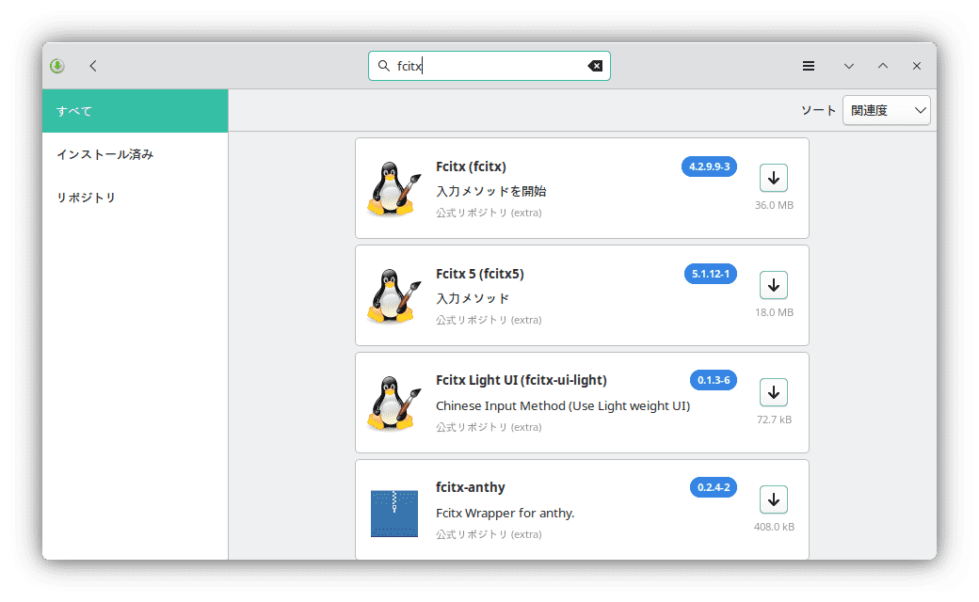Click the 72.7 kB size label
This screenshot has width=979, height=602.
pyautogui.click(x=774, y=420)
